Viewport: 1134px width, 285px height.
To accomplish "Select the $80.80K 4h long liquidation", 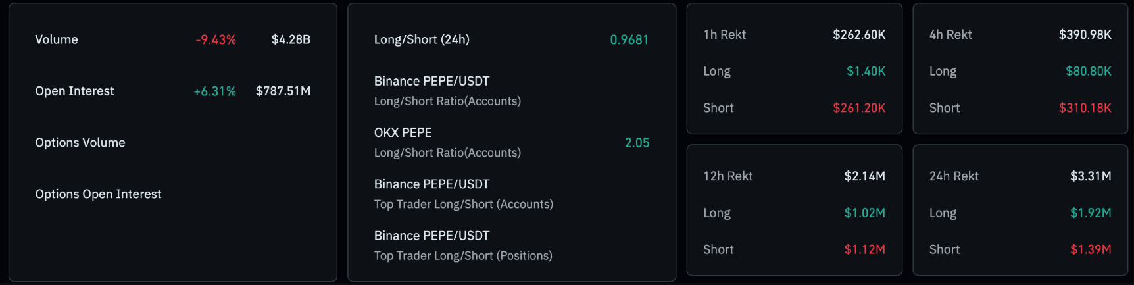I will point(1089,71).
